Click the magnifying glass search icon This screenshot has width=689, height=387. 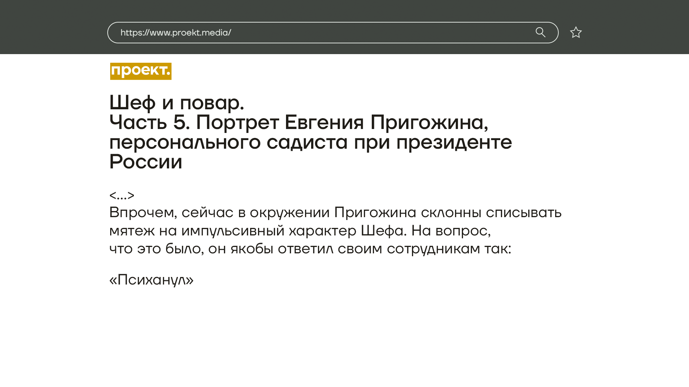coord(540,33)
